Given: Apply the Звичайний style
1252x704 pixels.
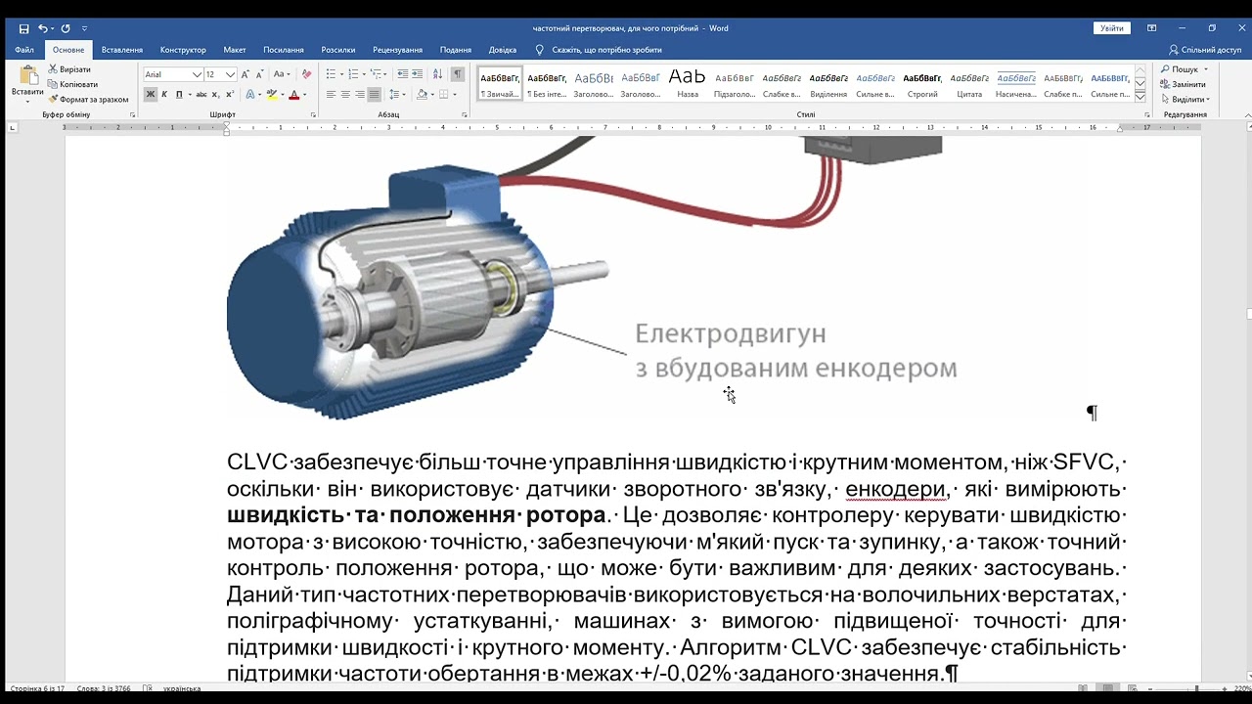Looking at the screenshot, I should 500,84.
